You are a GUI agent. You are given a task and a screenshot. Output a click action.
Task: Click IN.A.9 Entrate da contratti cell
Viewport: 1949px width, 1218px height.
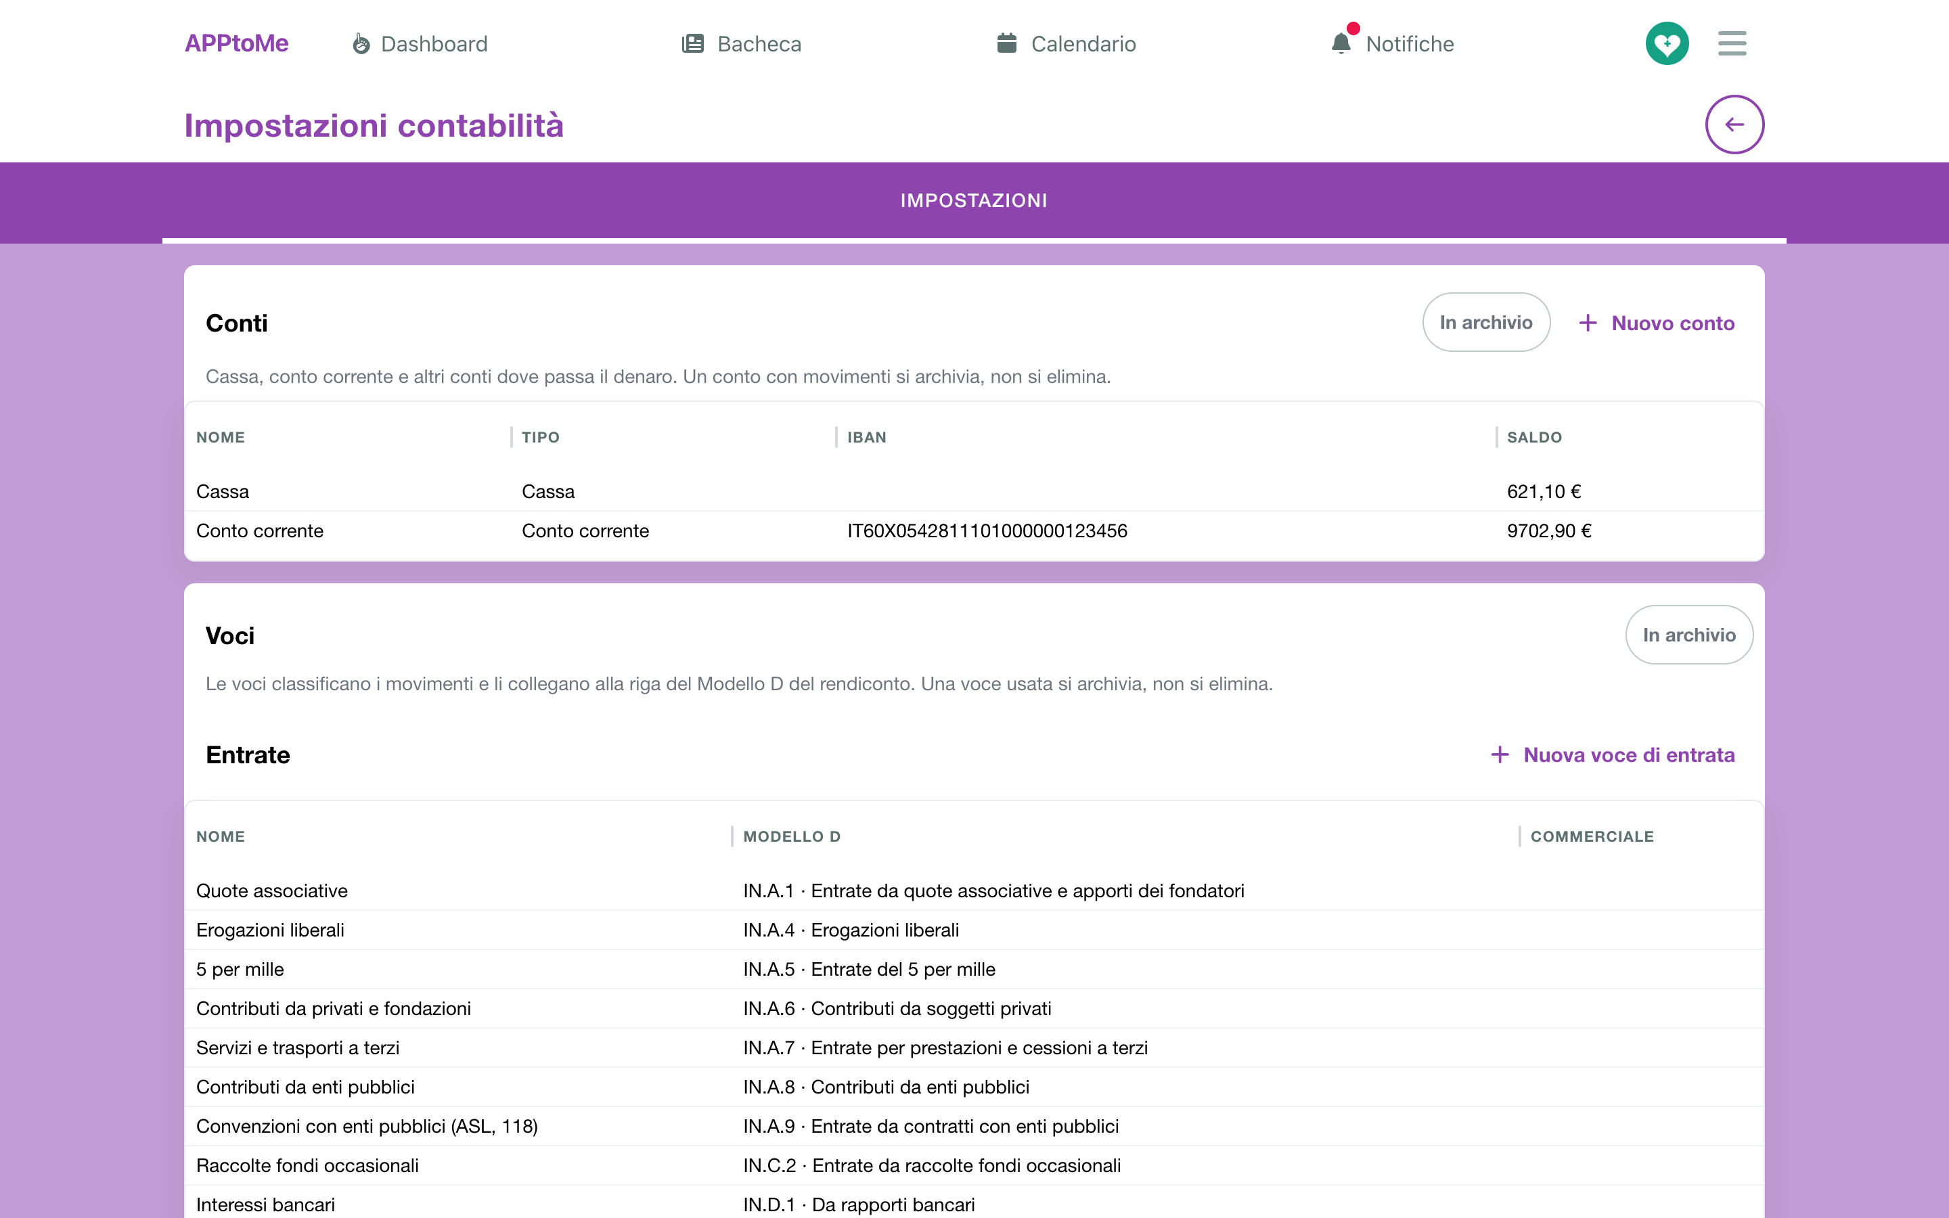point(931,1126)
